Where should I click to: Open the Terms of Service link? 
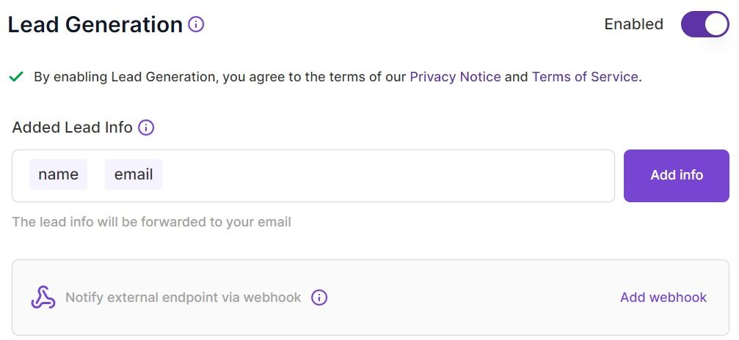585,77
